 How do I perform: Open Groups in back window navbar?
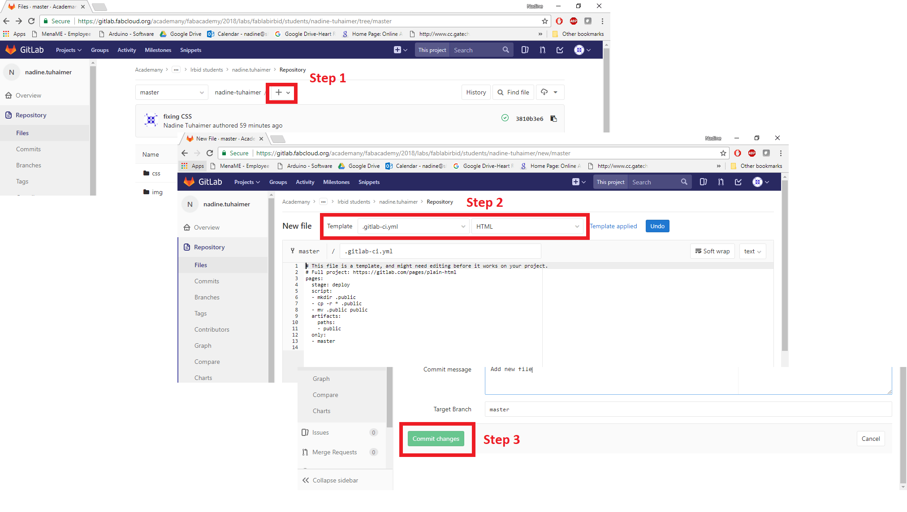click(x=99, y=50)
